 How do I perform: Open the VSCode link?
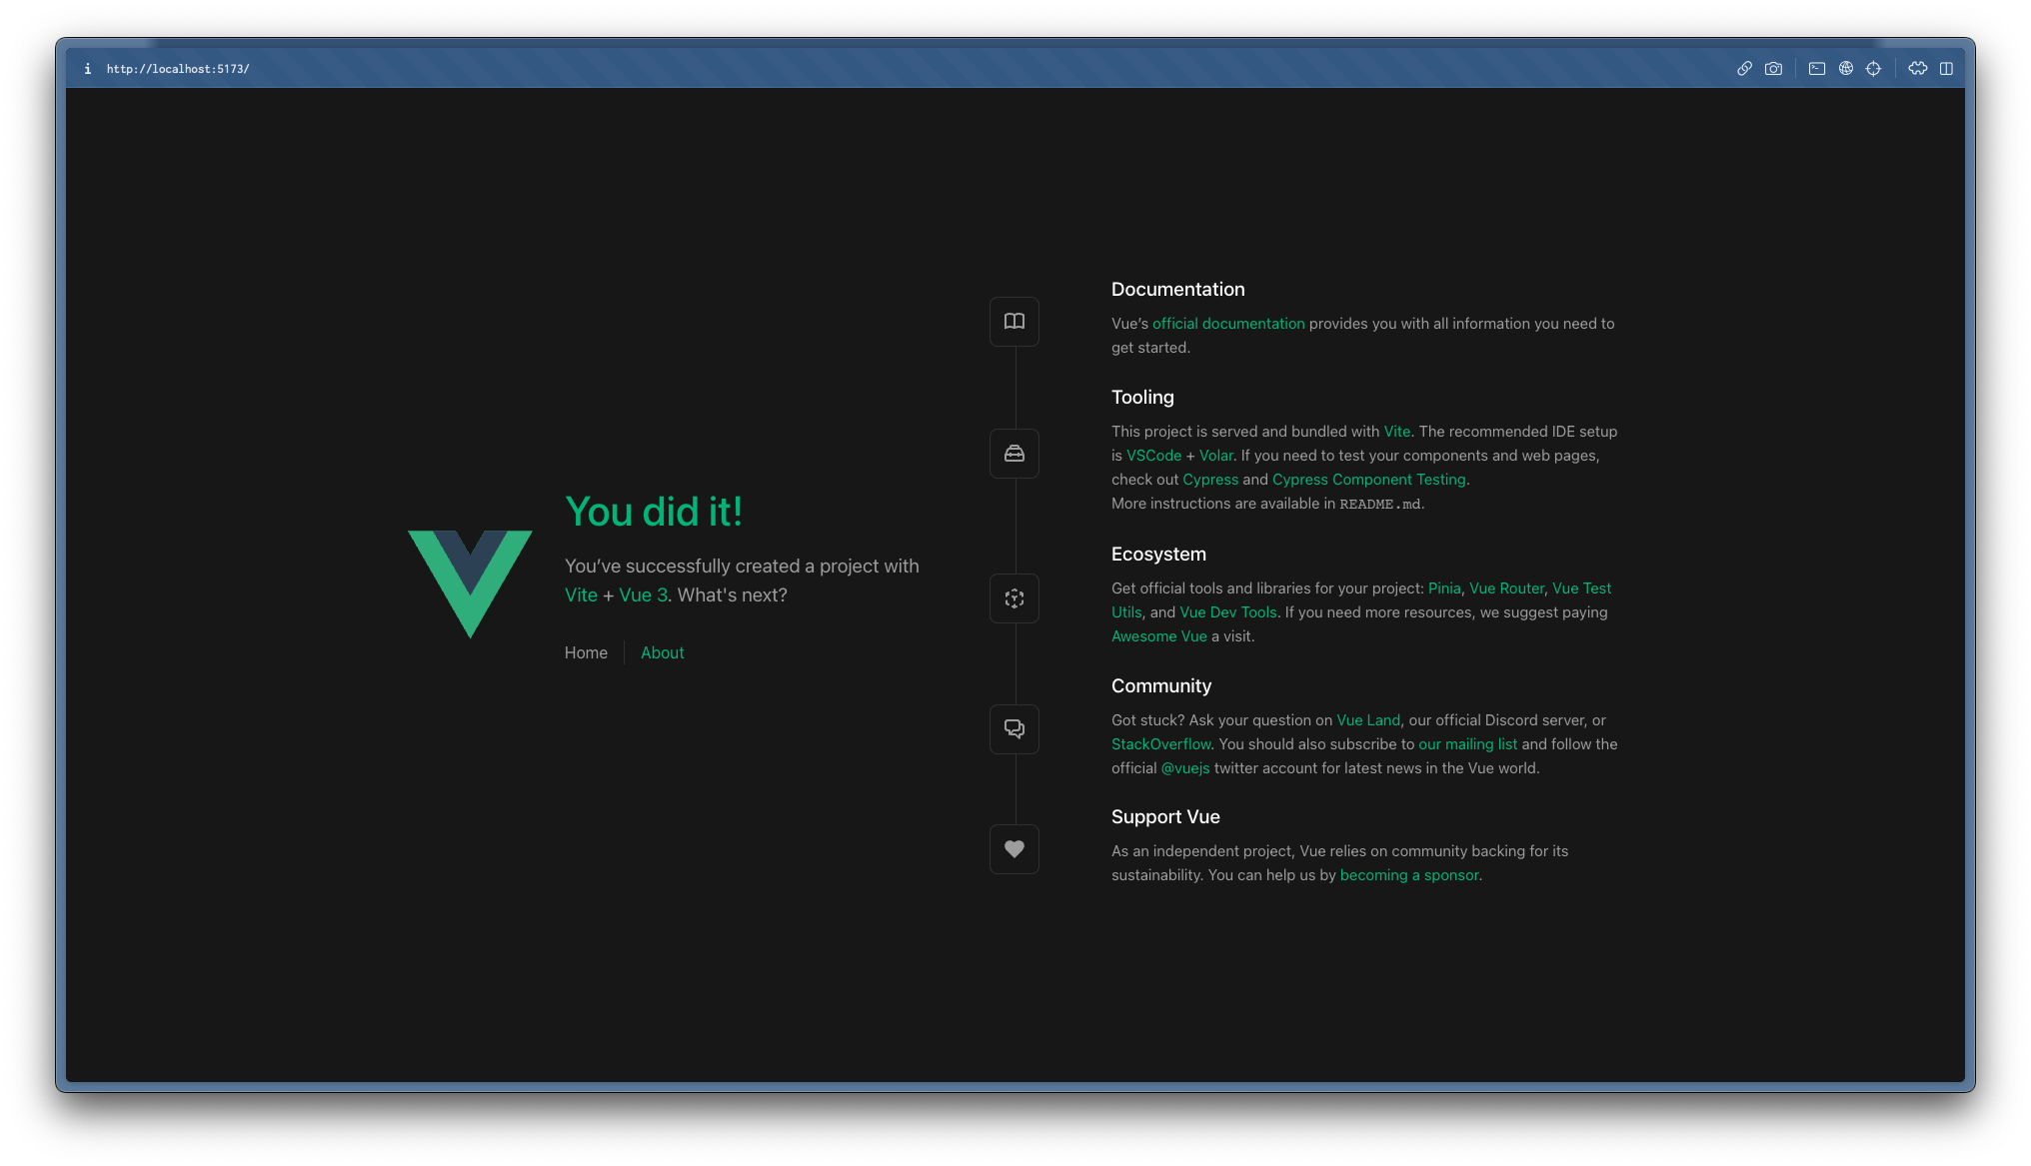(x=1153, y=456)
